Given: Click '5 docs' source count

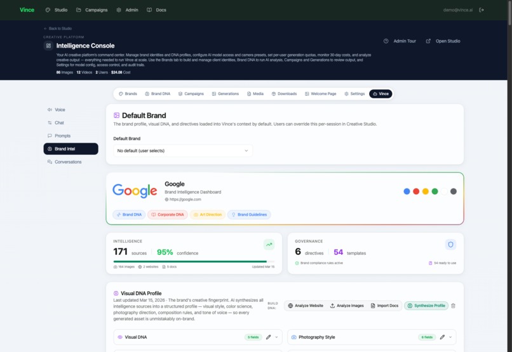Looking at the screenshot, I should click(170, 266).
